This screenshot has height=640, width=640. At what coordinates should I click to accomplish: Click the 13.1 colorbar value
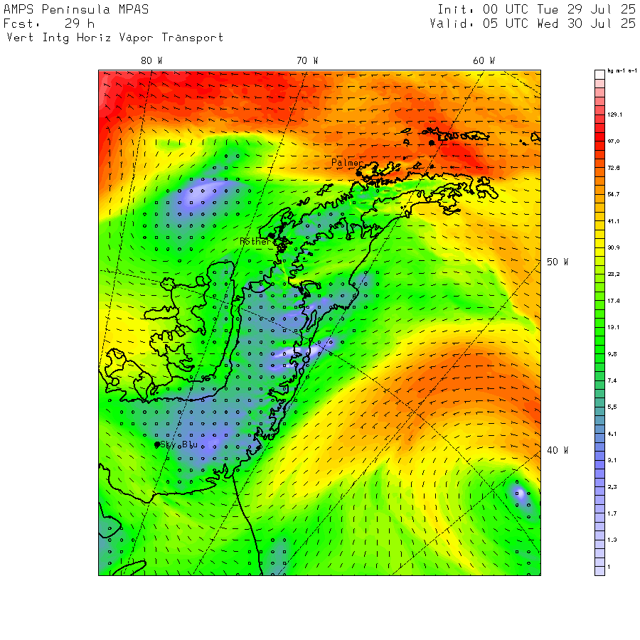point(614,327)
